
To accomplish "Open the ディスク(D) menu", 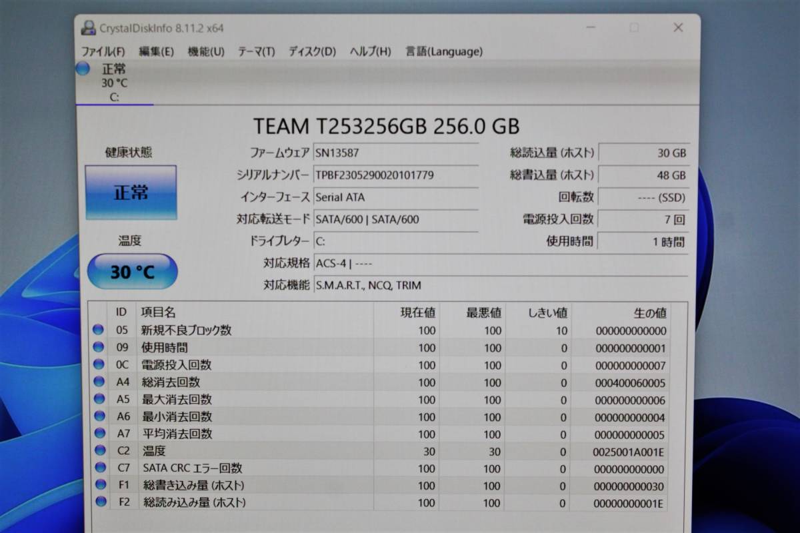I will [312, 51].
